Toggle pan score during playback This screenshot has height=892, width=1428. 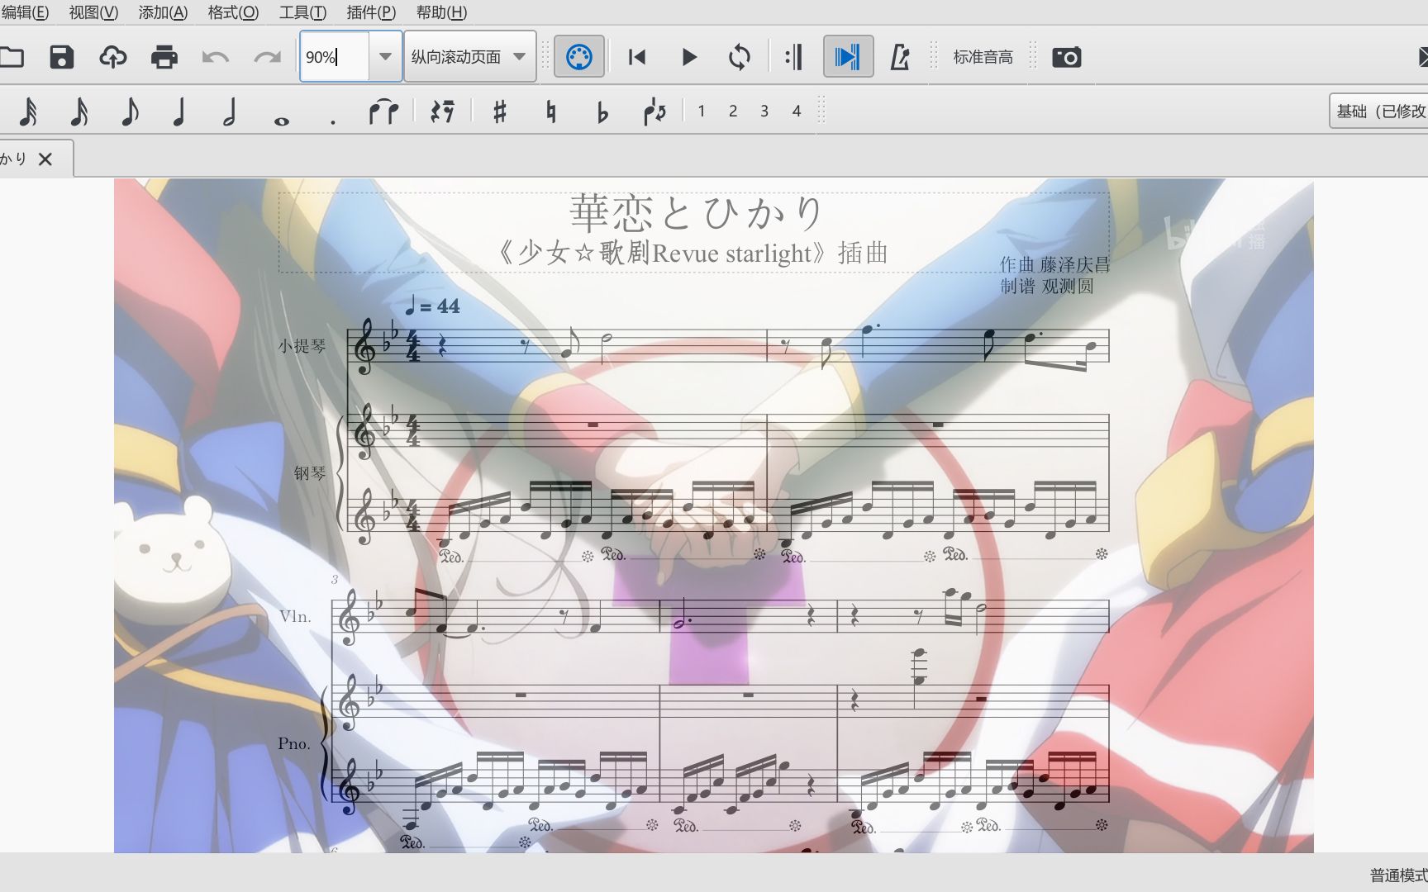coord(848,57)
